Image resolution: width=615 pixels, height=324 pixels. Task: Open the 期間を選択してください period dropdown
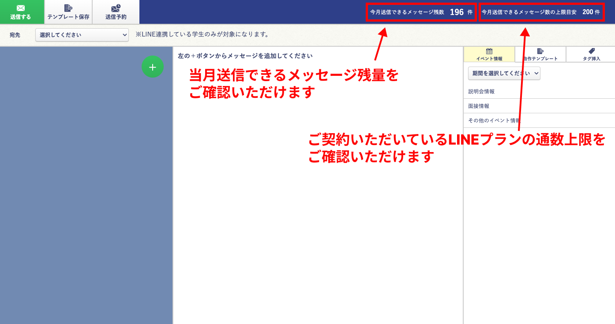pyautogui.click(x=504, y=73)
